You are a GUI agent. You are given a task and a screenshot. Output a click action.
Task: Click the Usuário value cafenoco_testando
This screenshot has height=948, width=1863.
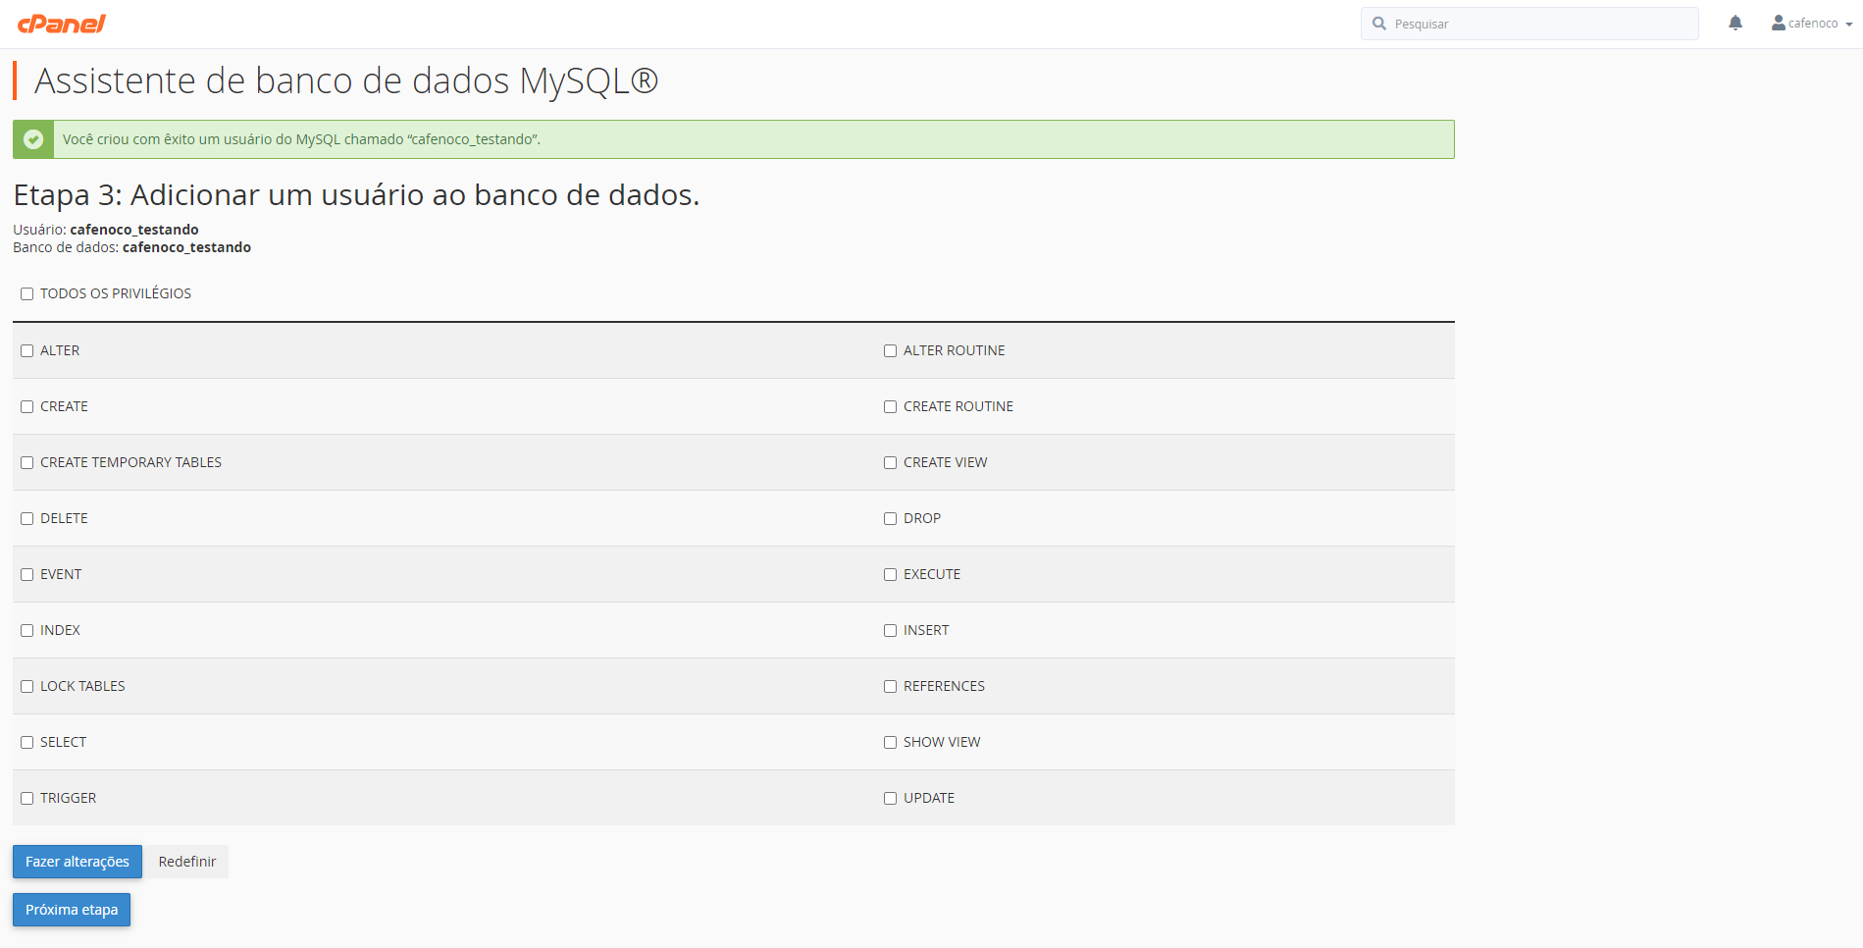(x=134, y=230)
